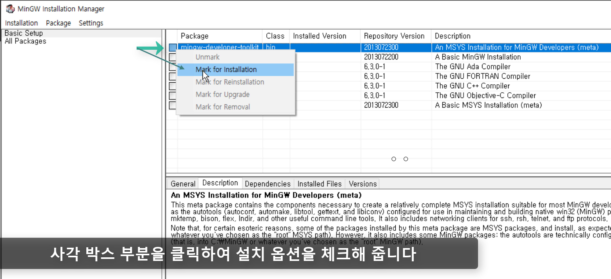Click 'A Basic MSYS Installation (meta)' description
Screen dimensions: 611x279
(488, 105)
